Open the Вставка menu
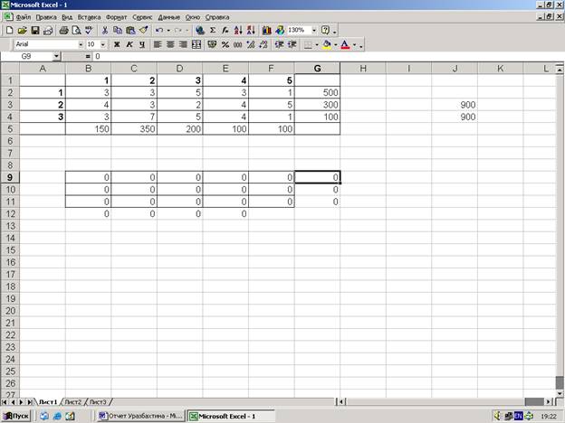This screenshot has width=565, height=423. pos(89,17)
